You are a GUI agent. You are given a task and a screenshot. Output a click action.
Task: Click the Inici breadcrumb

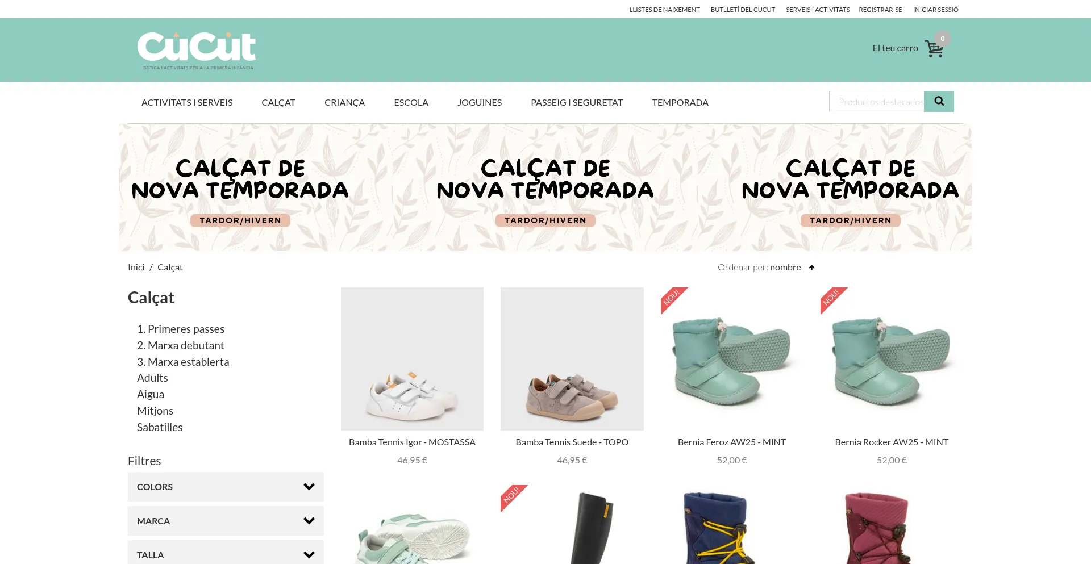click(136, 267)
